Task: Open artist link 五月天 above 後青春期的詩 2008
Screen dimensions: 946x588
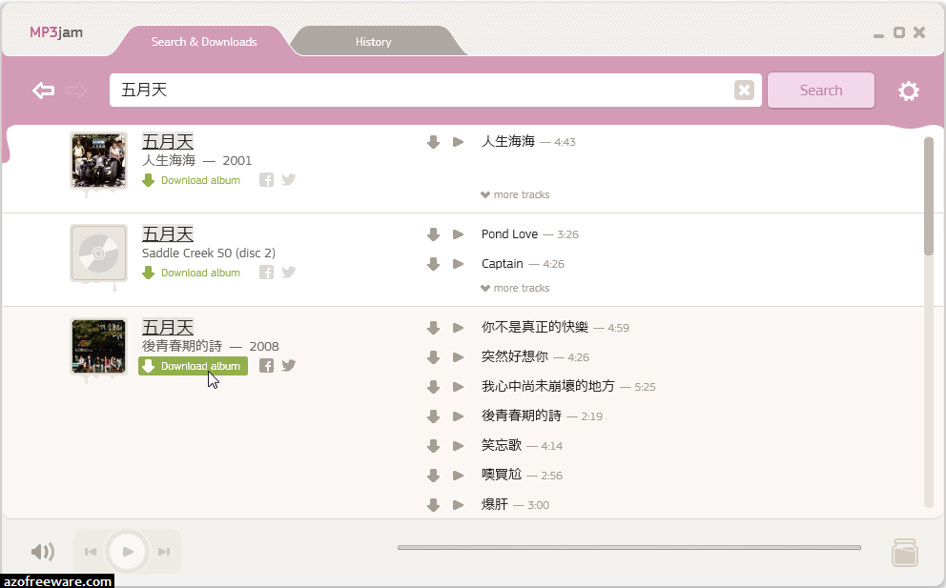Action: 168,328
